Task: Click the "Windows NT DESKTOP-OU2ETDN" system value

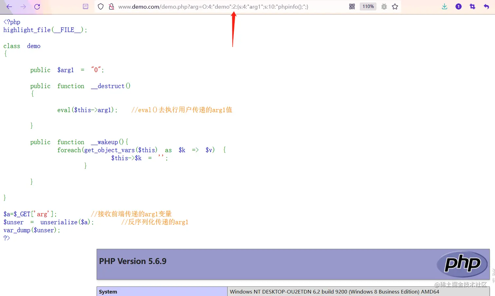Action: click(x=335, y=292)
